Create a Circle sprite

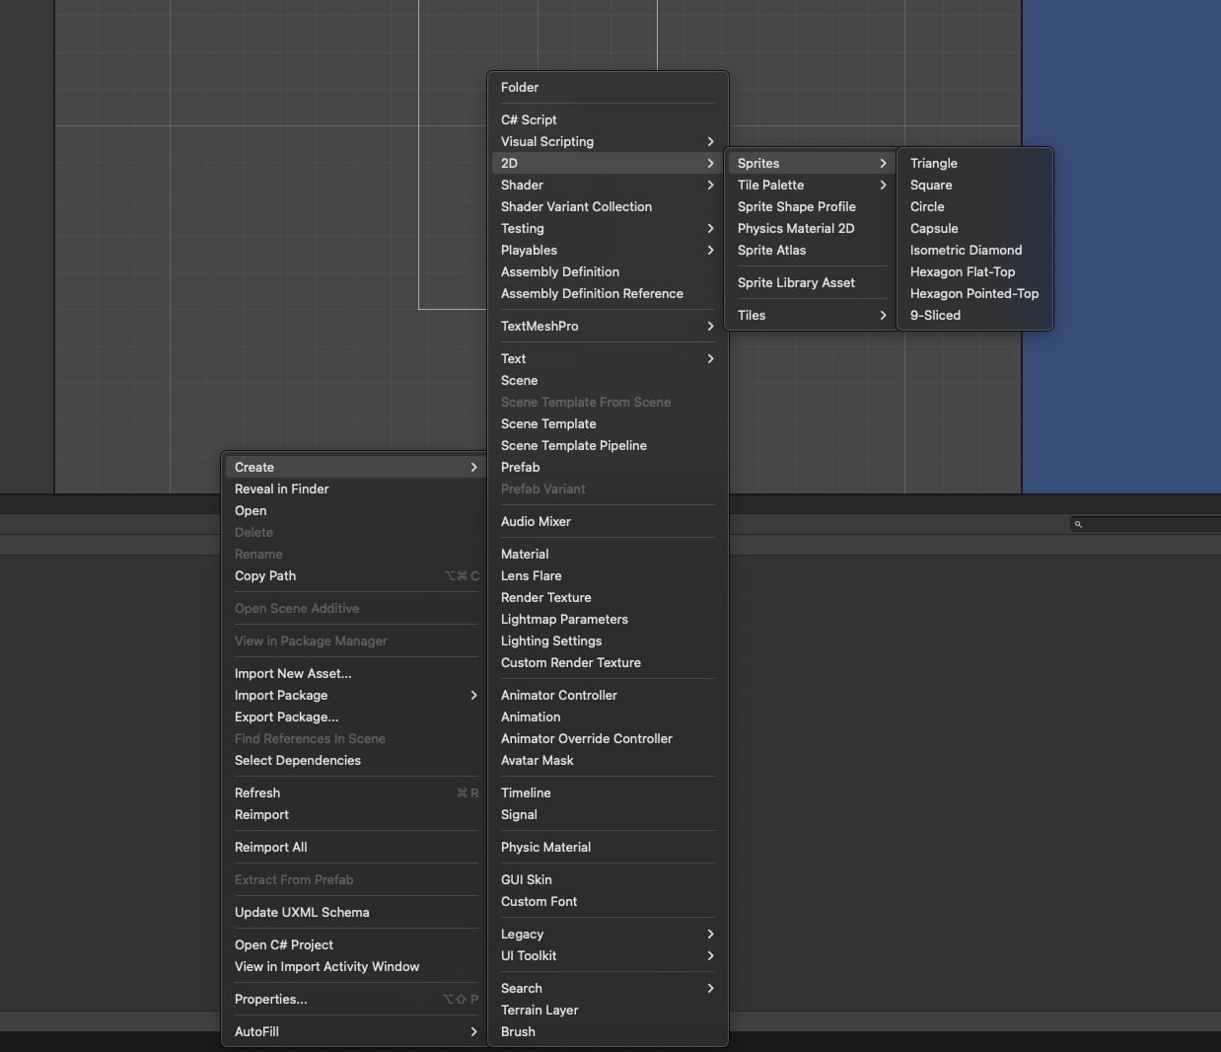[975, 206]
